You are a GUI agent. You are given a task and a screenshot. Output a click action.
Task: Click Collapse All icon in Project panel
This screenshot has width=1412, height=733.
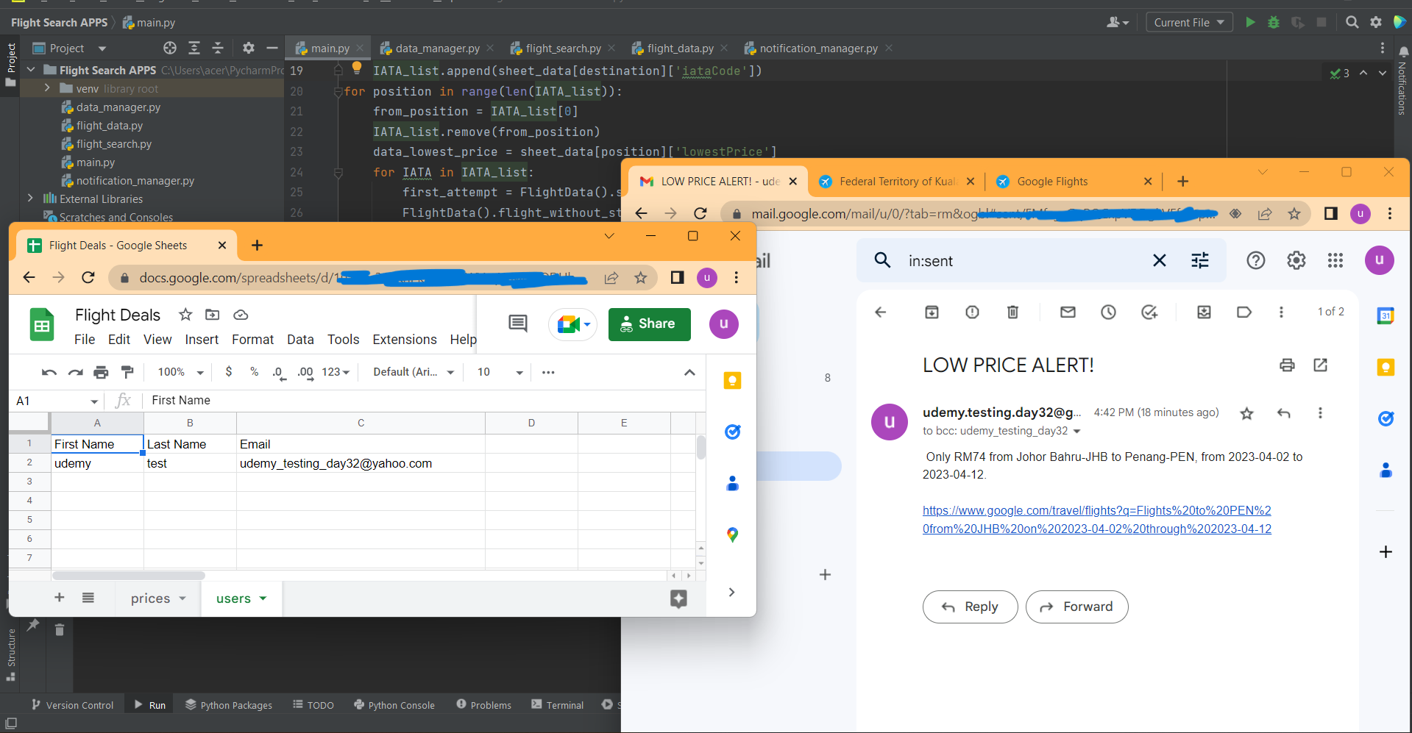[218, 48]
